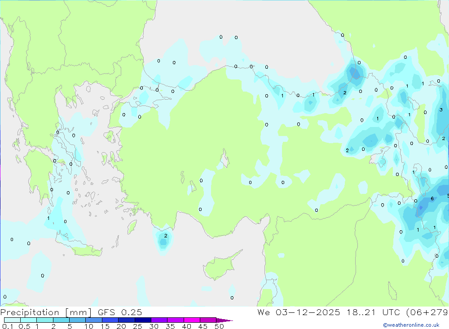
Task: Choose the 25–30 mm navy legend box
Action: tap(143, 320)
